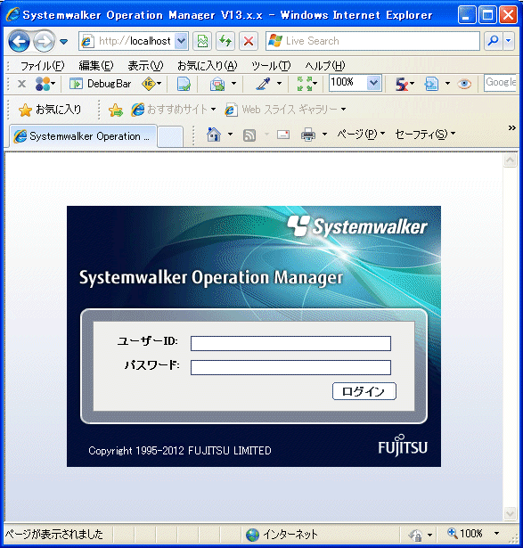Go back with the browser Back arrow

19,41
